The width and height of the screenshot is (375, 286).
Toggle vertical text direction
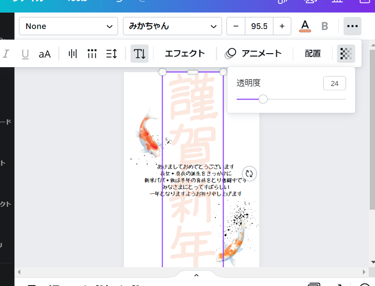[139, 54]
